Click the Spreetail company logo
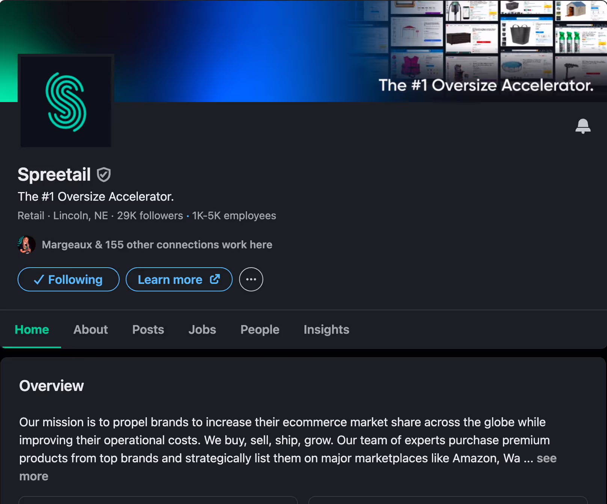The height and width of the screenshot is (504, 607). pos(66,102)
